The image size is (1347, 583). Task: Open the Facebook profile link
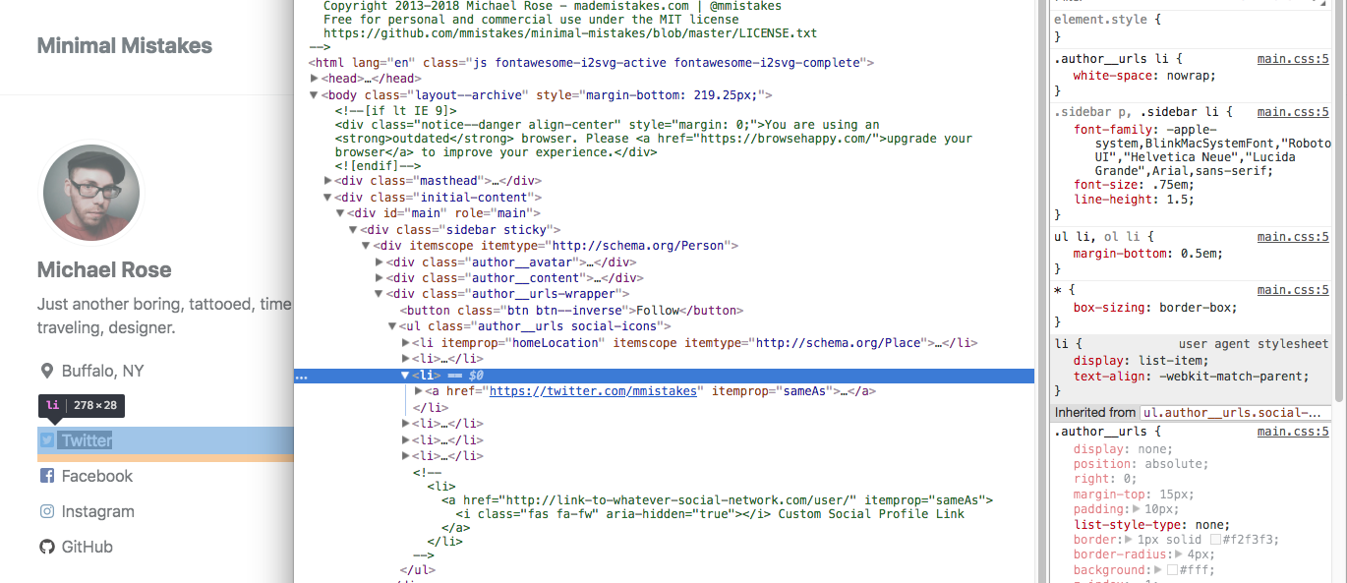click(x=96, y=476)
